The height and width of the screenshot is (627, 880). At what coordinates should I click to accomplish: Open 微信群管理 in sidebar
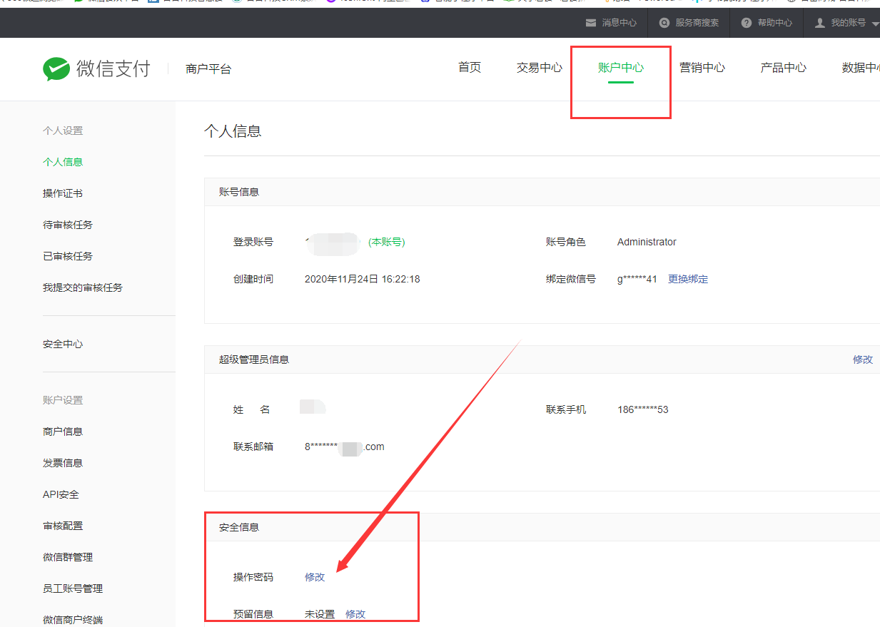(x=68, y=557)
